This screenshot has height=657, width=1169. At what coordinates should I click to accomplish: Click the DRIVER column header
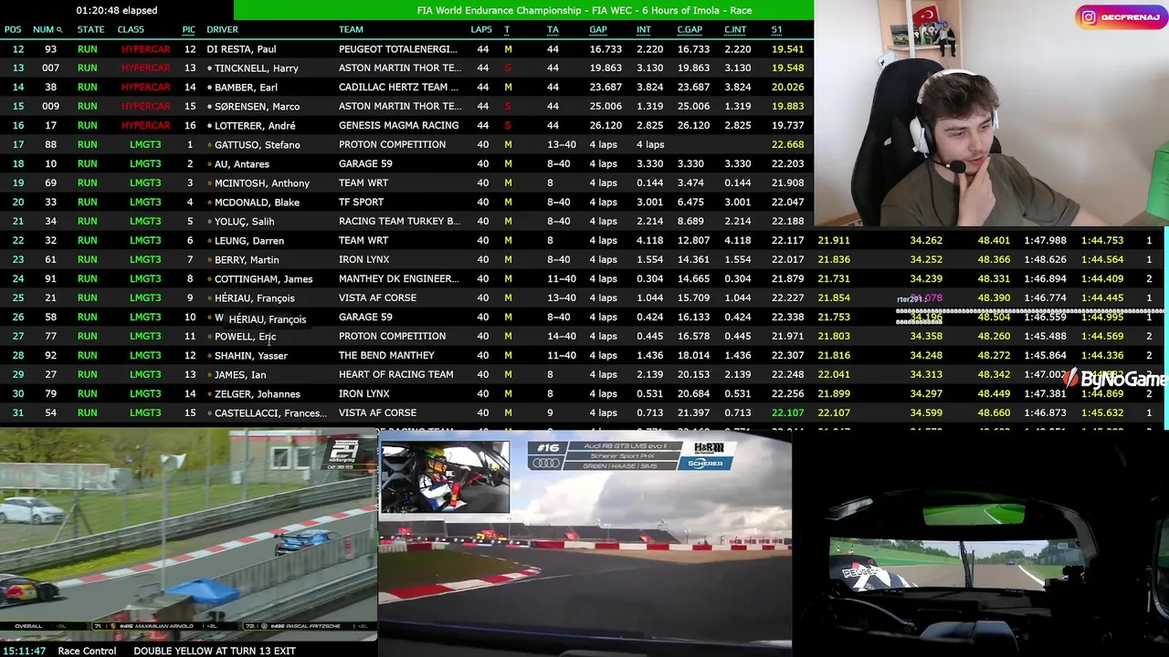223,30
